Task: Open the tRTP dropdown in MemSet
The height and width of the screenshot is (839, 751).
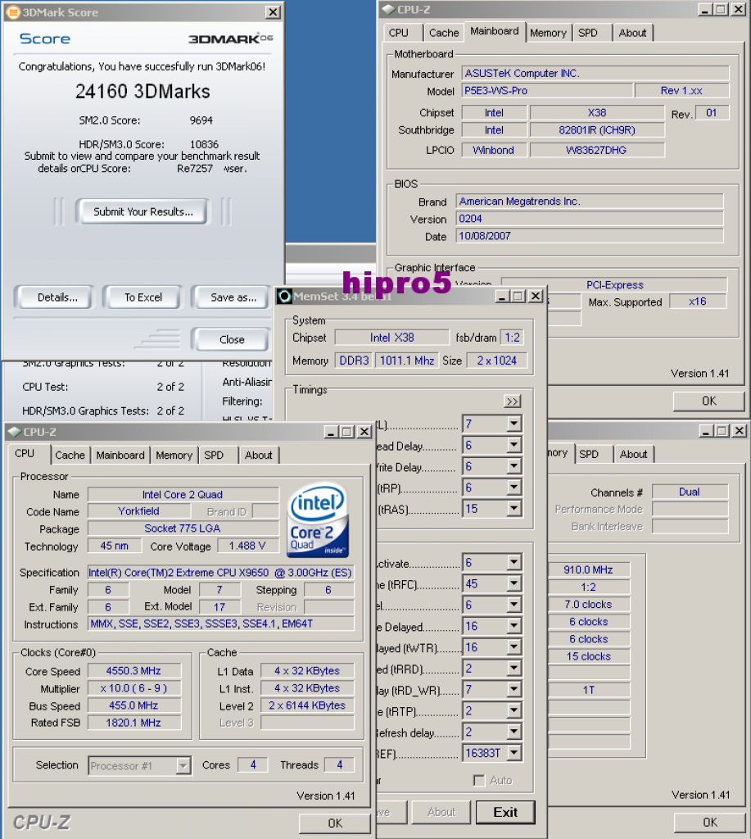Action: 513,710
